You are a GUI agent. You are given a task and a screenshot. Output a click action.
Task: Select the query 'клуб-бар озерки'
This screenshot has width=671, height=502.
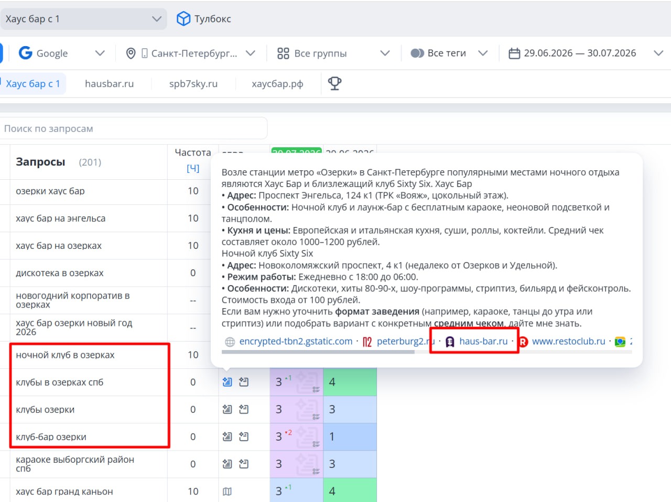[51, 436]
